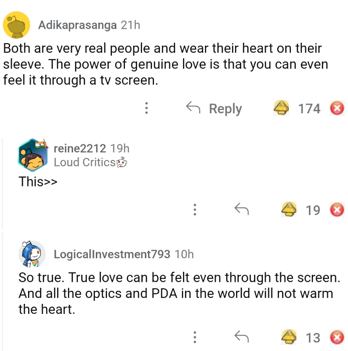The height and width of the screenshot is (351, 348).
Task: Upvote reine2212's "This>>" comment
Action: pyautogui.click(x=289, y=210)
